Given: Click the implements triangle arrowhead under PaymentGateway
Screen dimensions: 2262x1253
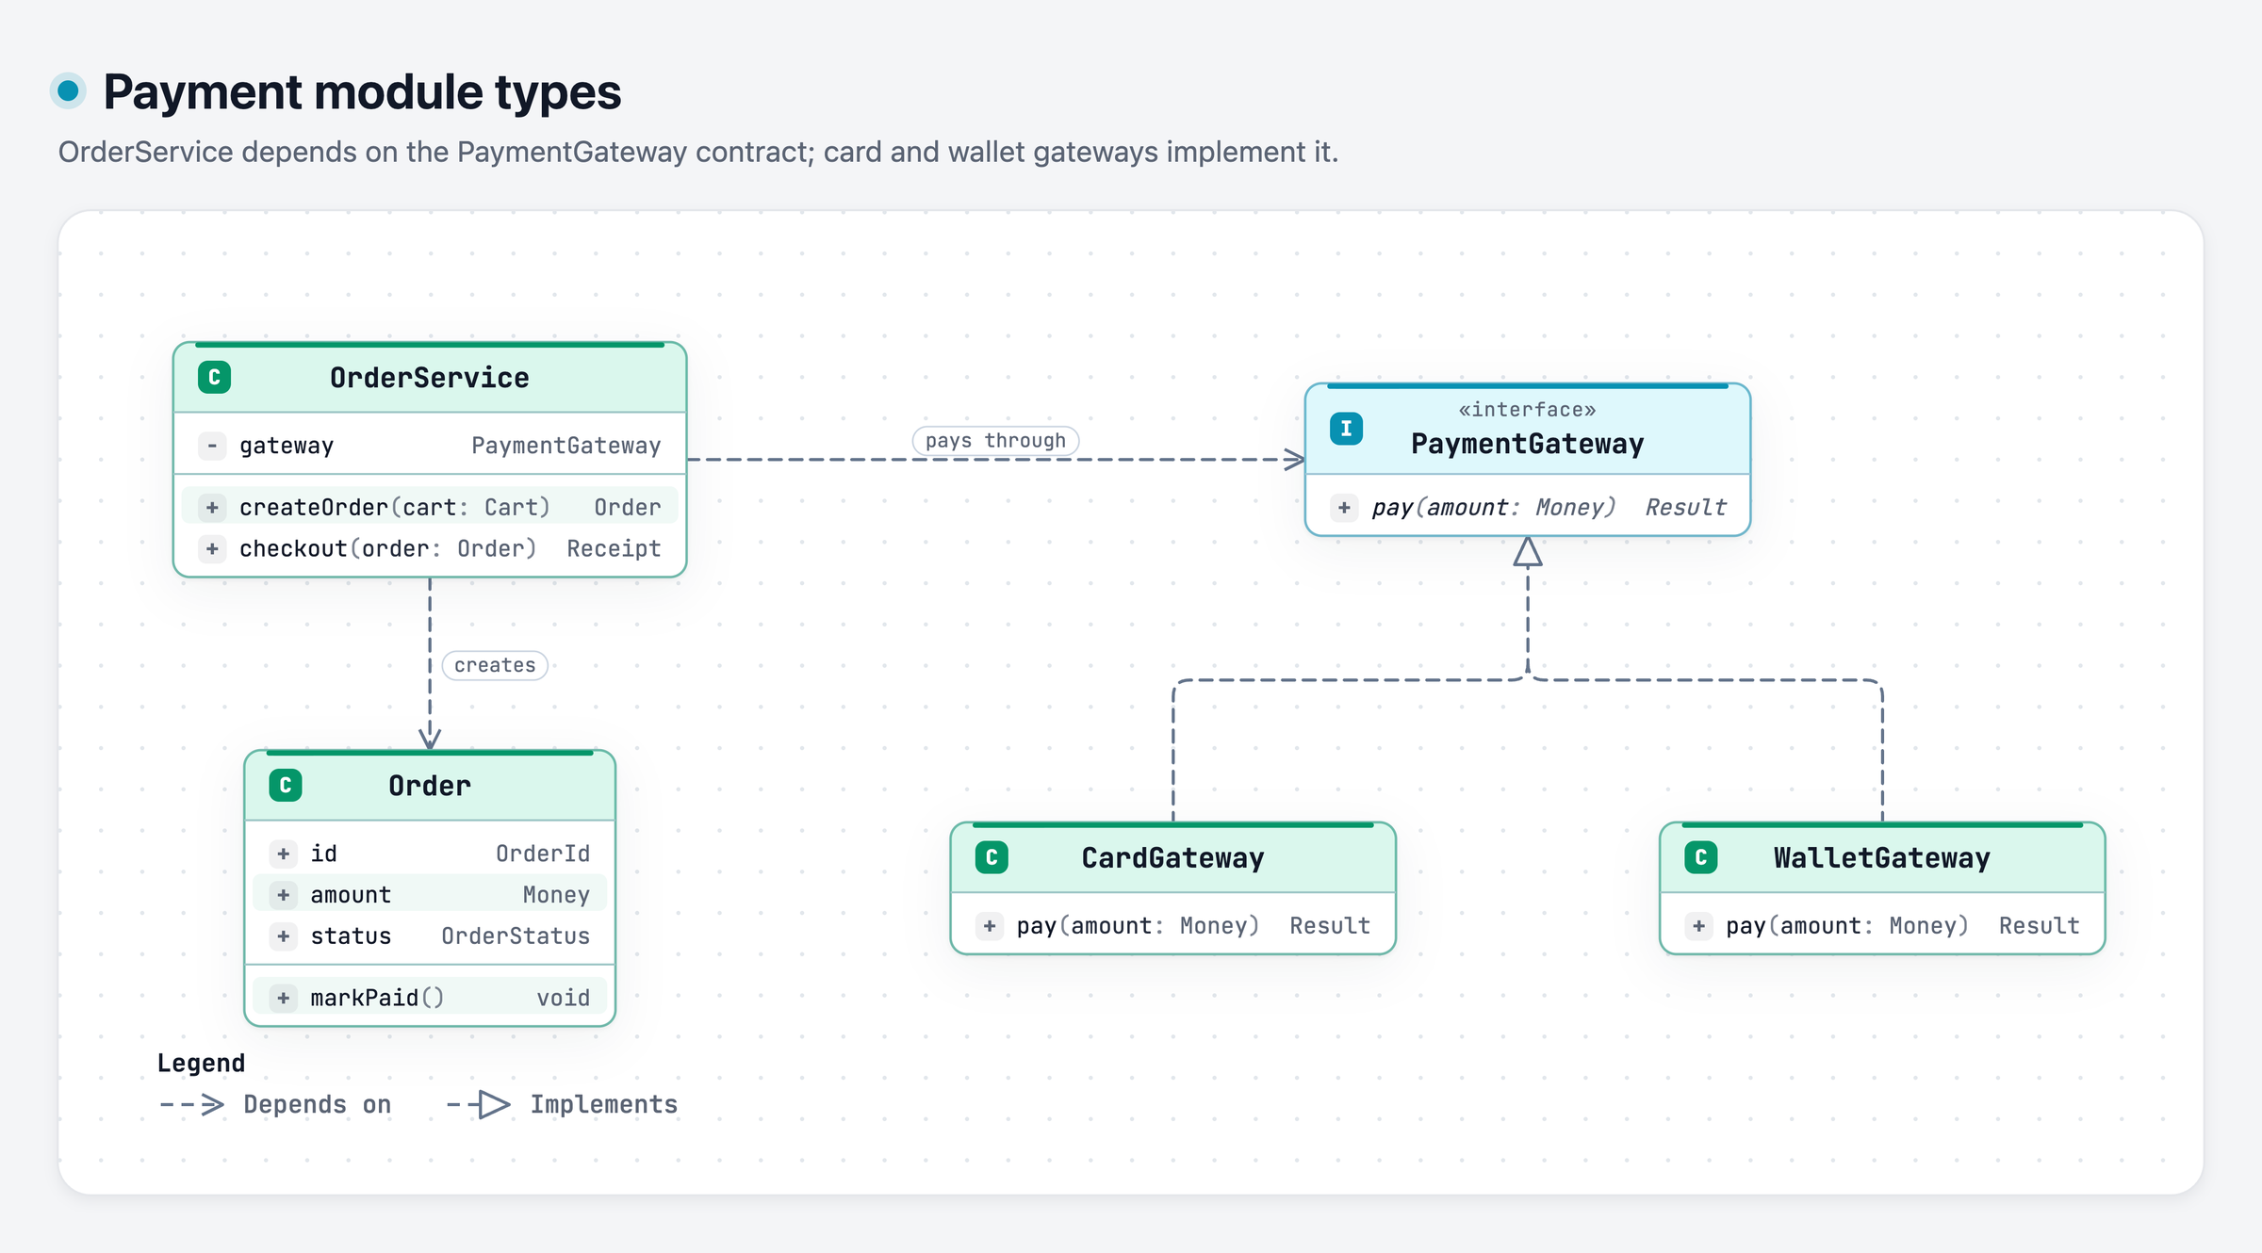Looking at the screenshot, I should pos(1528,551).
